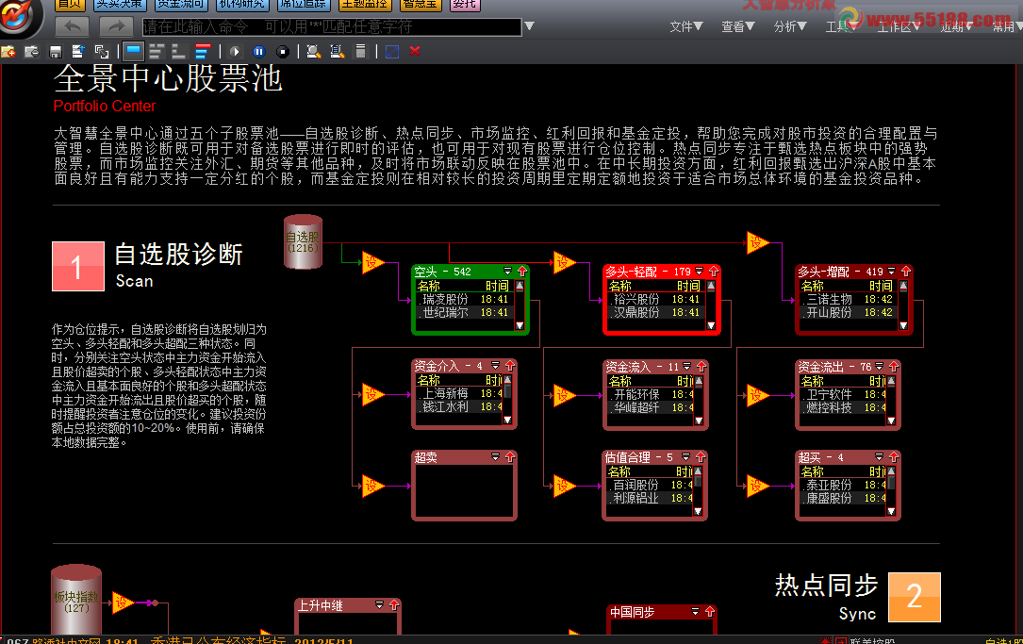Open the 设 triangle beside 板块指数
The height and width of the screenshot is (644, 1023).
tap(122, 603)
